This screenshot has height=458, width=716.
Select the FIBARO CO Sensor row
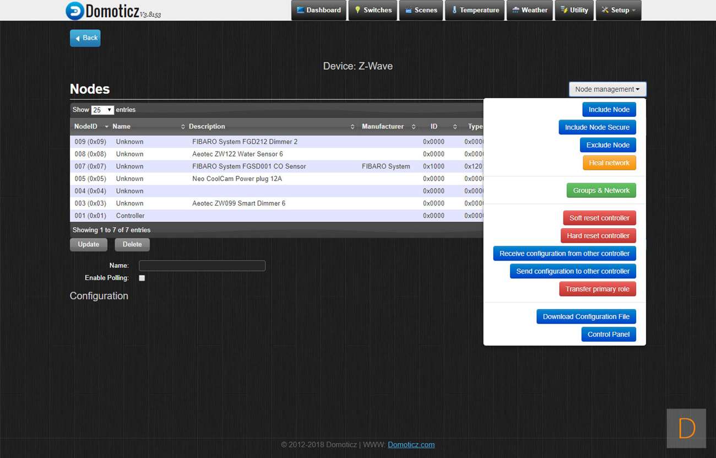tap(249, 166)
